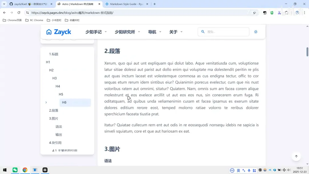Screen dimensions: 309x174
Task: Click the back-to-top arrow button
Action: pyautogui.click(x=296, y=156)
